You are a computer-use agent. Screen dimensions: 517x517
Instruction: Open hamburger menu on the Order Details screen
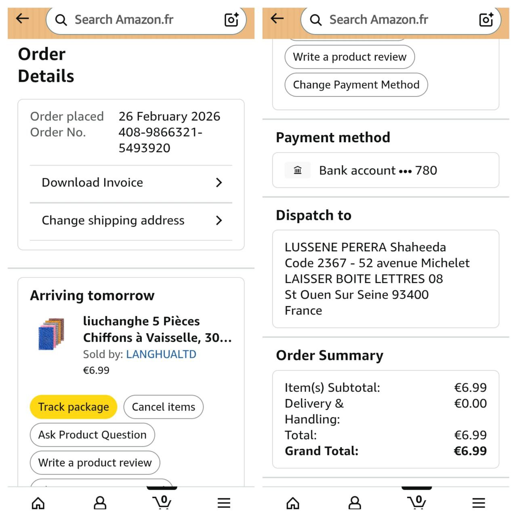(224, 503)
